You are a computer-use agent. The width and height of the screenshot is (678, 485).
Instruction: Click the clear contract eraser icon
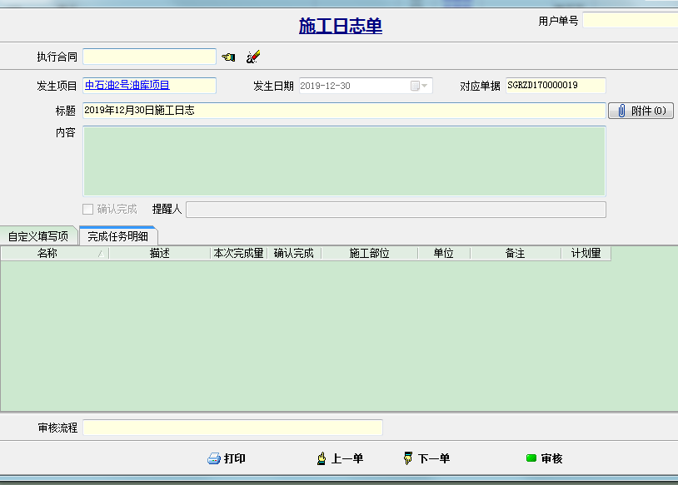253,57
